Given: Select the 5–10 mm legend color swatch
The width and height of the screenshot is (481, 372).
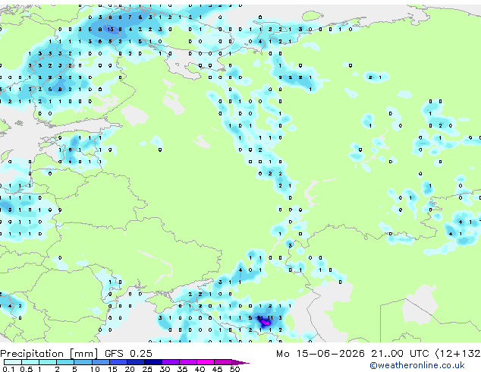Looking at the screenshot, I should [83, 362].
